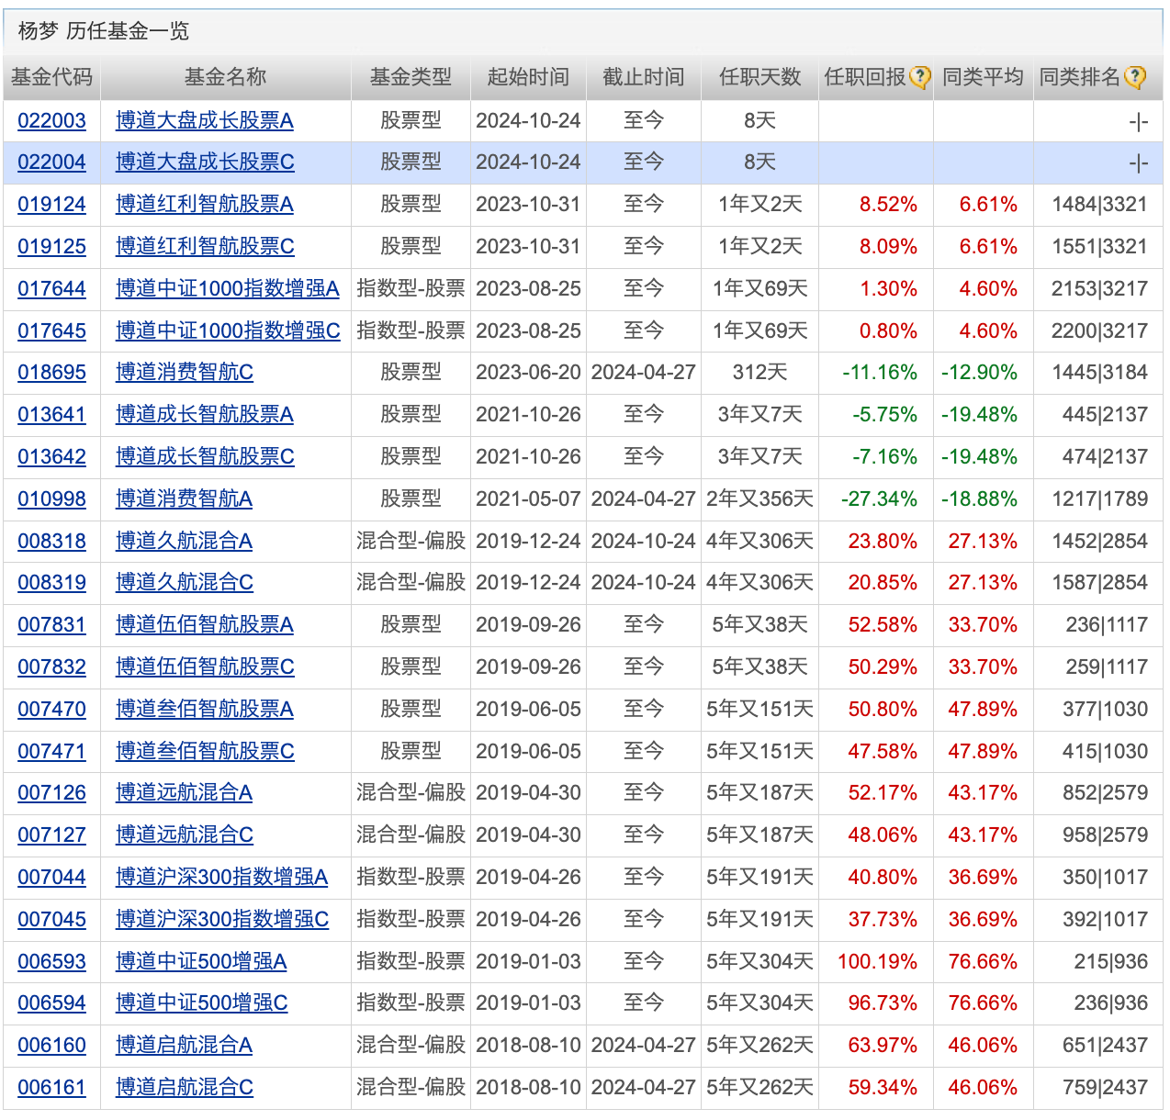
Task: Click the 起始时间 column header
Action: point(528,78)
